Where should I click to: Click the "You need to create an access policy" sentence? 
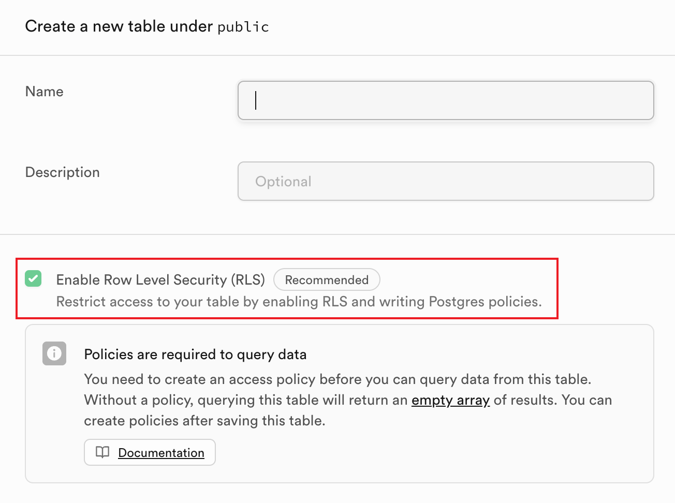[x=337, y=379]
